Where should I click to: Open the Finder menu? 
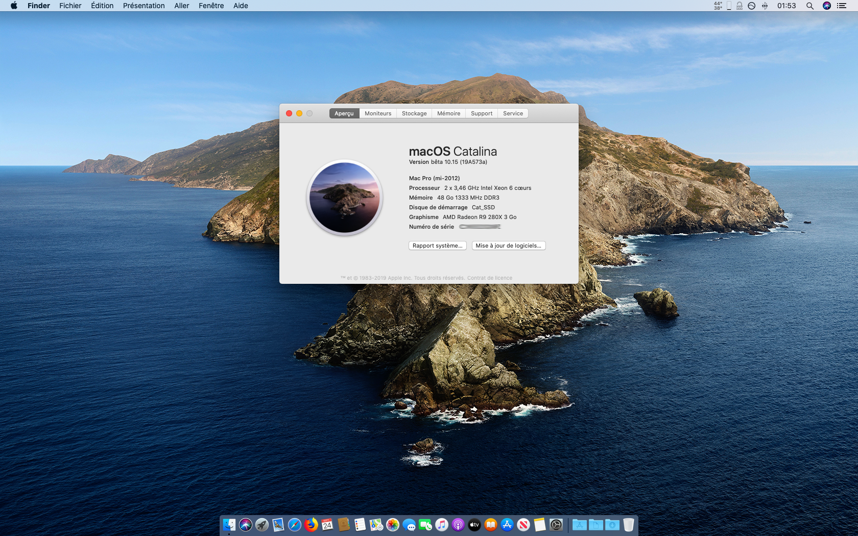pyautogui.click(x=39, y=6)
